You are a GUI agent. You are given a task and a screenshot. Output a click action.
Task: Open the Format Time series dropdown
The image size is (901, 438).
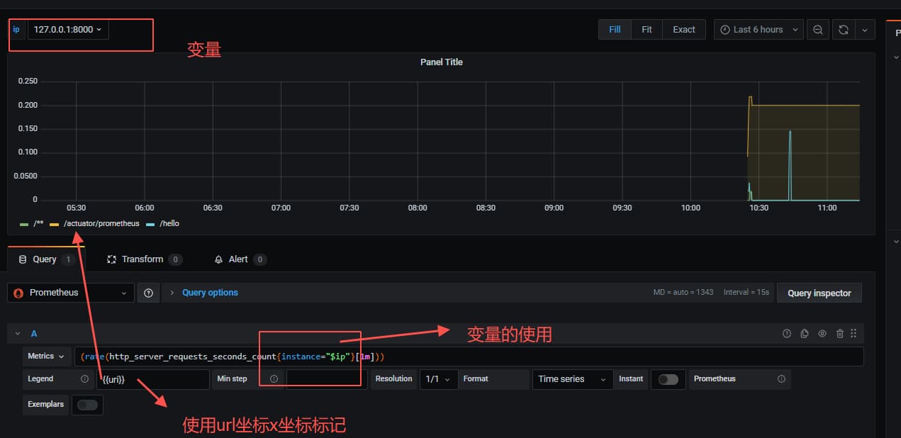[x=573, y=379]
